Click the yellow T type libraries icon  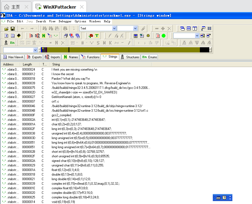97,36
